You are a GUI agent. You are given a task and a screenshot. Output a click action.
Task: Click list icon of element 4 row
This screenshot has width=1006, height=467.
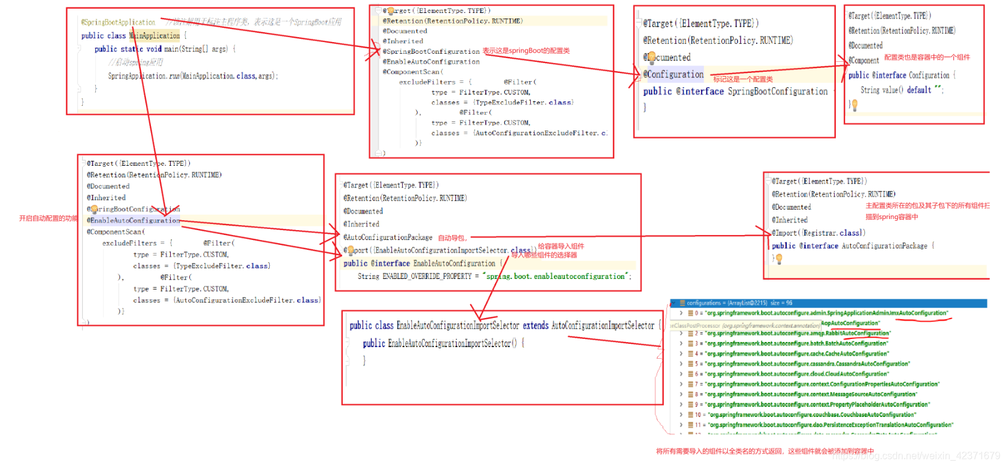pos(690,354)
